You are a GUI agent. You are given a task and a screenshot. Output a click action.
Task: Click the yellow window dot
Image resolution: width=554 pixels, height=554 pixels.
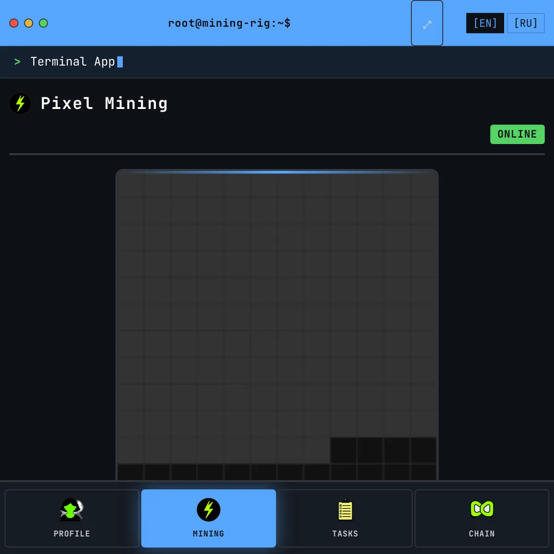pos(29,23)
